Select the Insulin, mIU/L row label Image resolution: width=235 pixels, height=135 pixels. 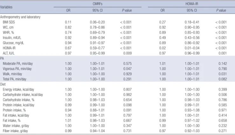pos(12,38)
